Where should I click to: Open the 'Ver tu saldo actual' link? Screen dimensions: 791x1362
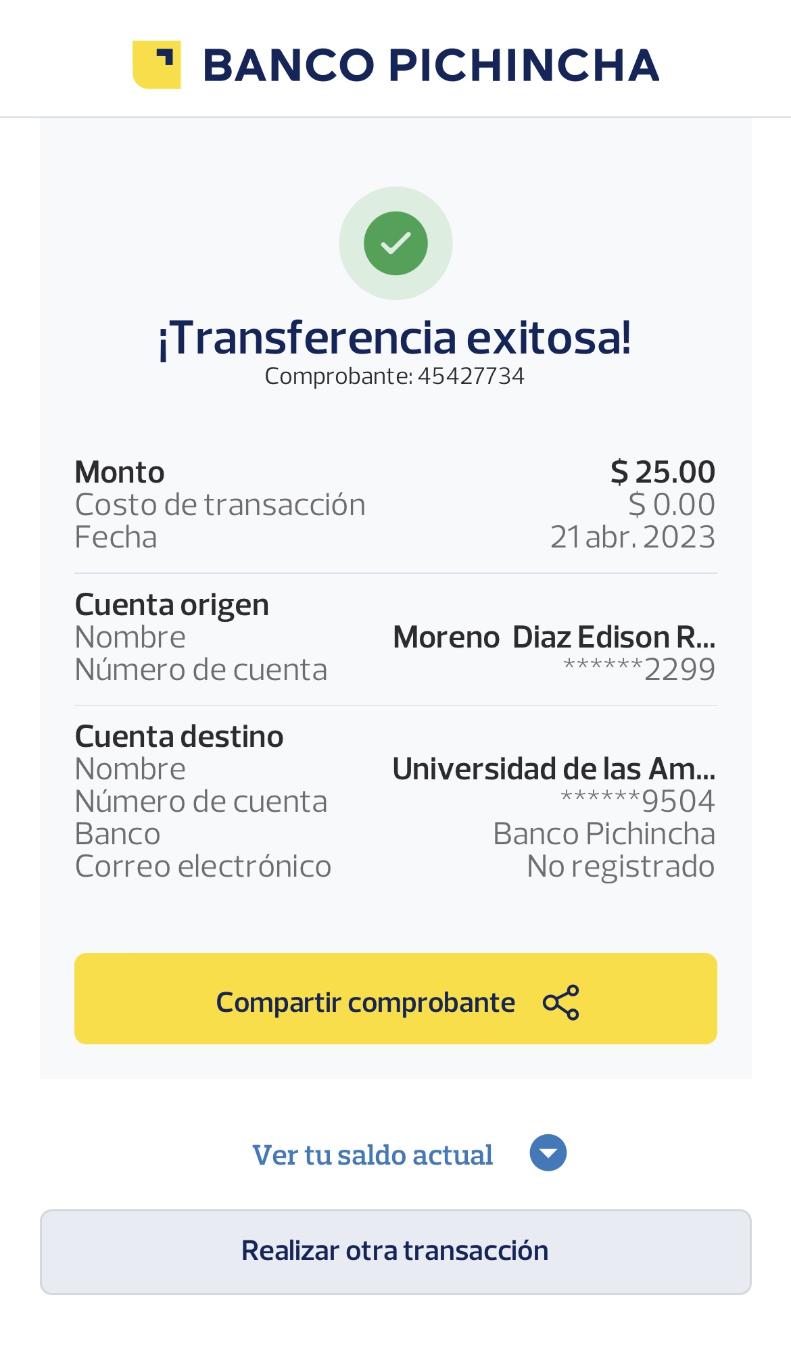click(373, 1154)
